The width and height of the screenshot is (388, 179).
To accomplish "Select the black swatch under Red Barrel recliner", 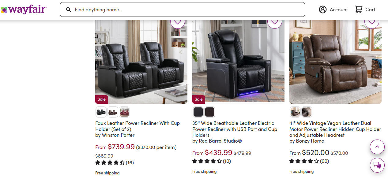I will pyautogui.click(x=198, y=112).
